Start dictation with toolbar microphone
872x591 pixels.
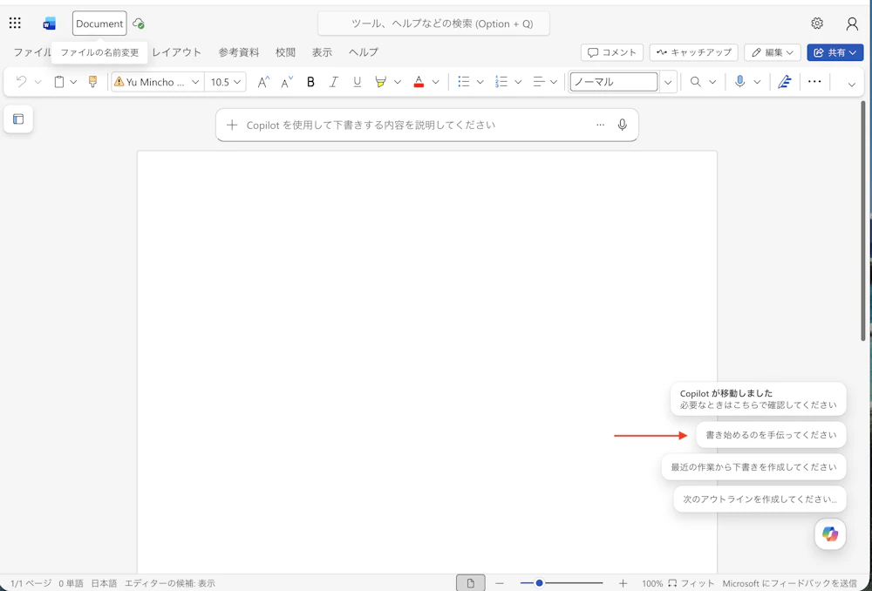pos(739,82)
